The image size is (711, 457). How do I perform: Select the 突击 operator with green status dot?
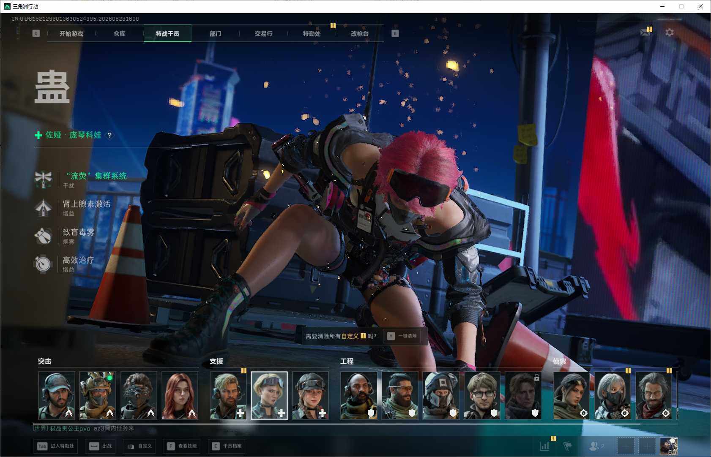tap(98, 395)
